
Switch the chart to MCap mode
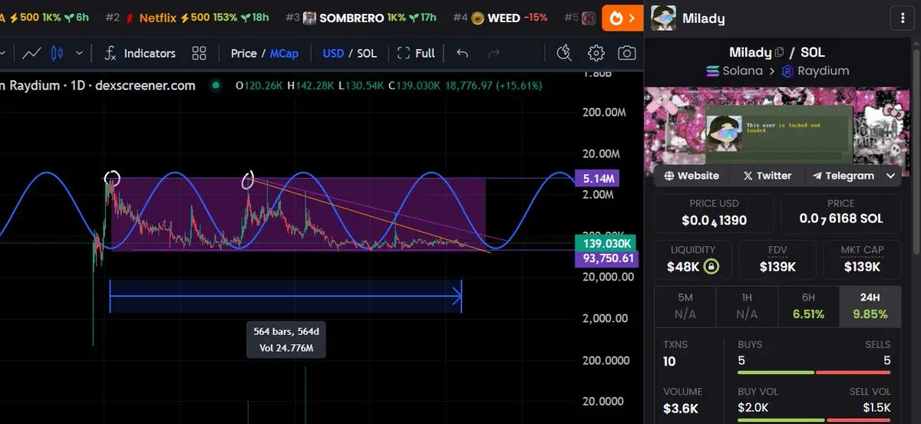point(284,53)
